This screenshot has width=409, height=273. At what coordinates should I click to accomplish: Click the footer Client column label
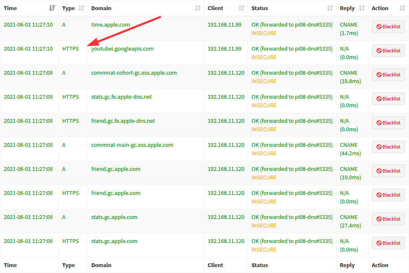[215, 265]
